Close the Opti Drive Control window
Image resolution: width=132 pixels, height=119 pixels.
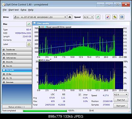tap(126, 5)
